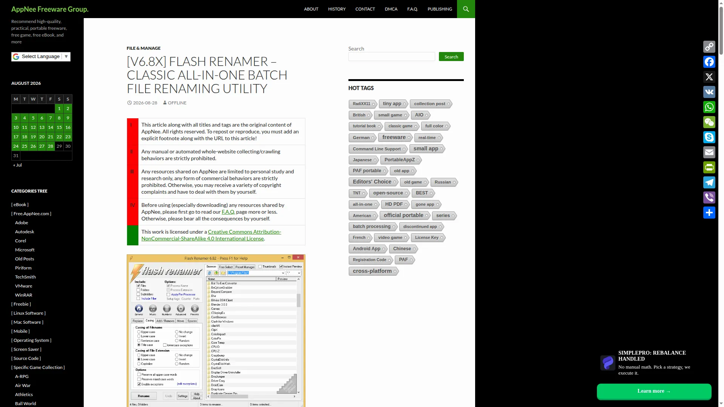Click the green Search button
Image resolution: width=724 pixels, height=407 pixels.
[x=451, y=57]
